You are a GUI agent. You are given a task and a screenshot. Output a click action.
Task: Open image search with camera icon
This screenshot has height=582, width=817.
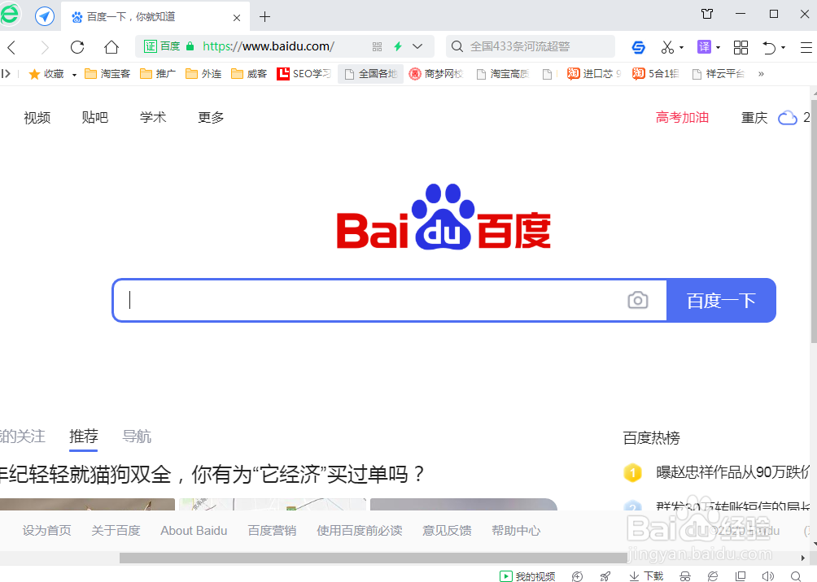click(638, 301)
